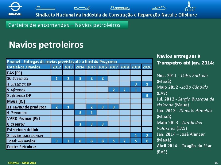
Task: Click the offshore oil platform icon
Action: [x=190, y=6]
